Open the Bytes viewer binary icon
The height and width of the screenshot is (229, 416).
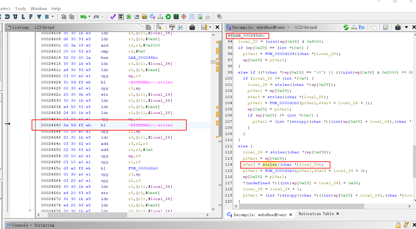point(121,17)
